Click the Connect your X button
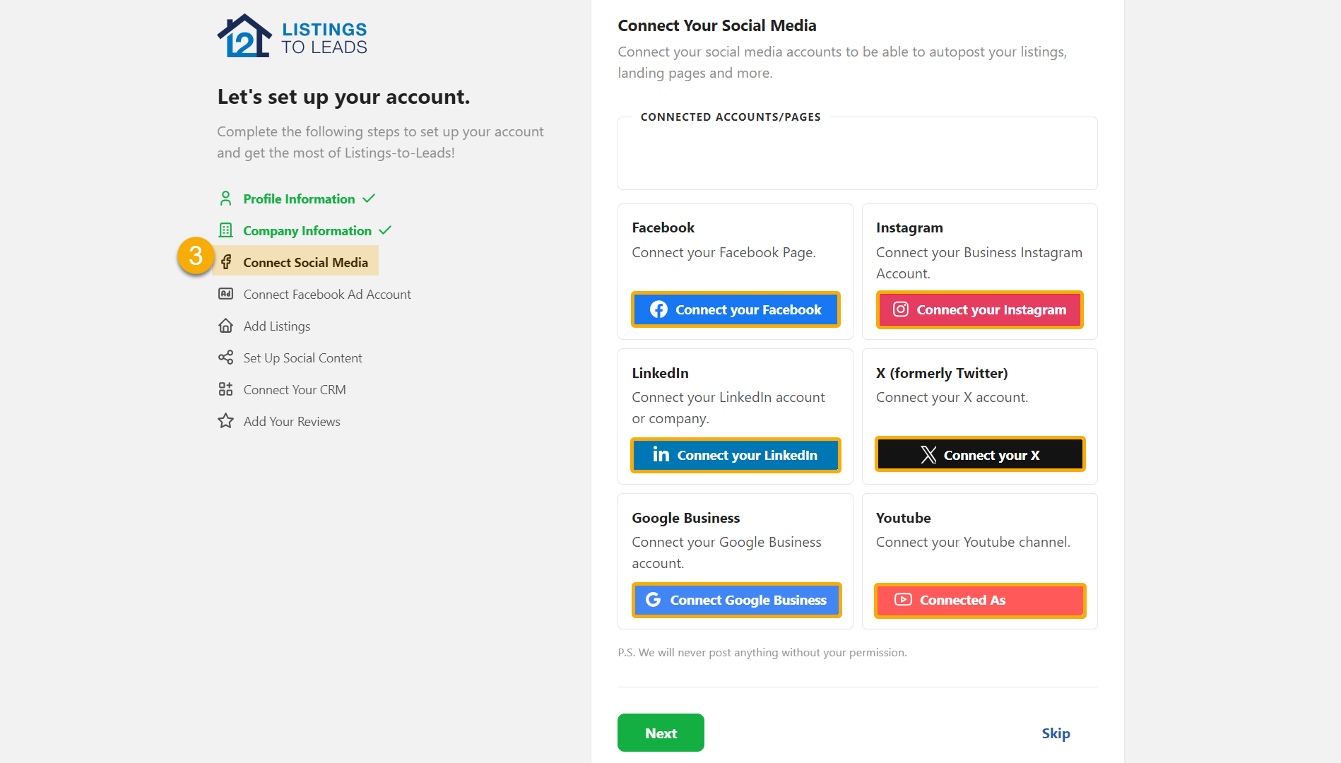Screen dimensions: 1341x763 coord(979,455)
